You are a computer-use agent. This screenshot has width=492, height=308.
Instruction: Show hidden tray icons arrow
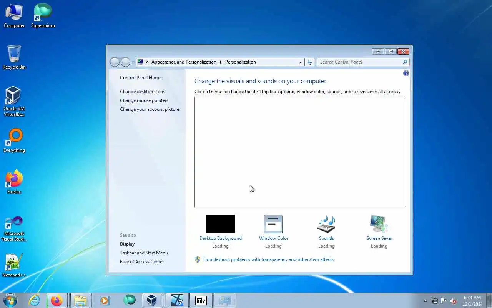(425, 301)
